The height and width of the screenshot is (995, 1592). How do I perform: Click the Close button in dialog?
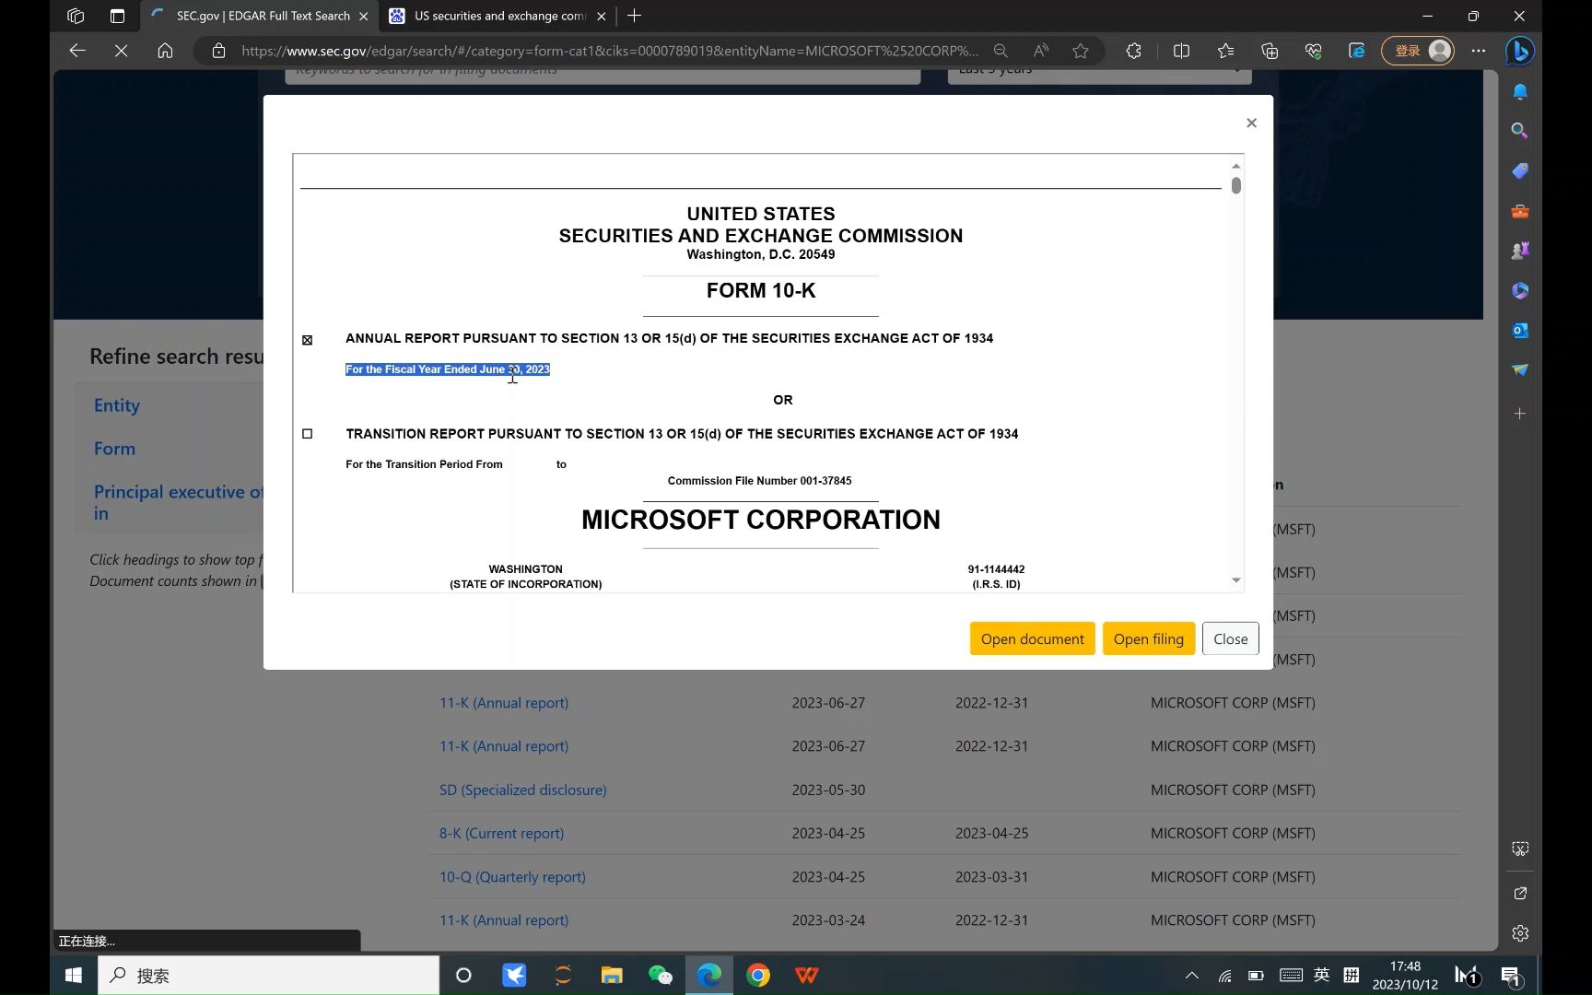pos(1230,638)
